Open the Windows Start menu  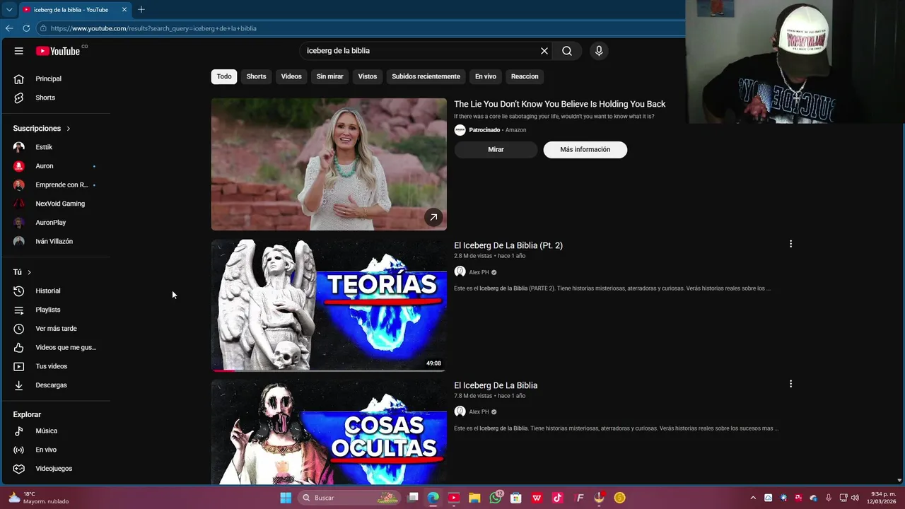click(286, 498)
